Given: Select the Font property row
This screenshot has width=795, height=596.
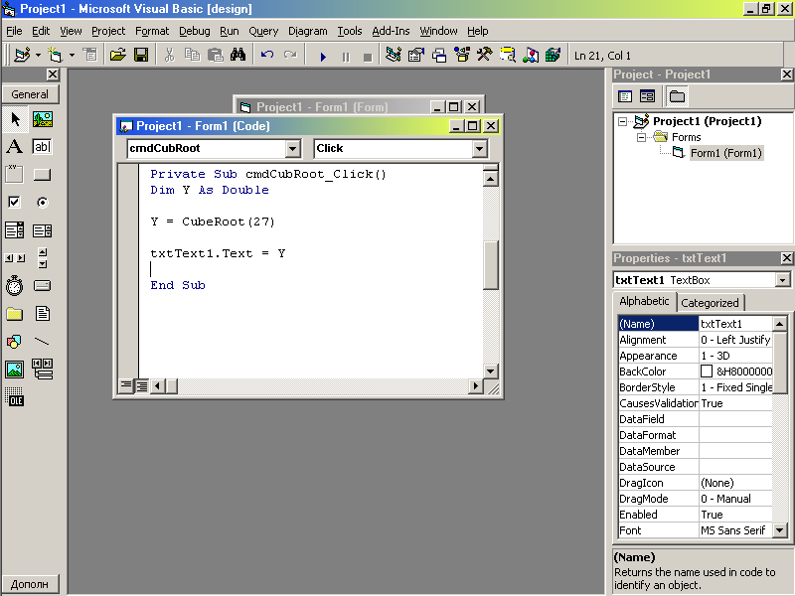Looking at the screenshot, I should (x=695, y=530).
